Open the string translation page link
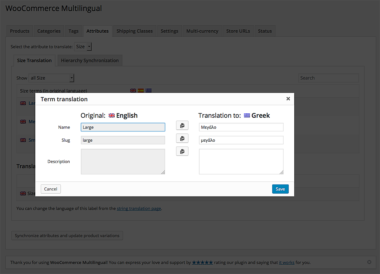 pyautogui.click(x=139, y=209)
